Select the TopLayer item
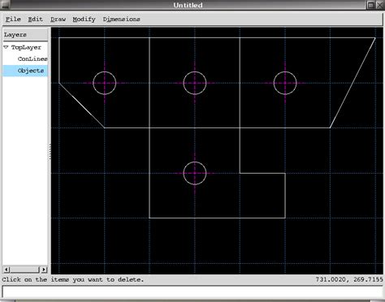The height and width of the screenshot is (302, 385). [x=26, y=47]
